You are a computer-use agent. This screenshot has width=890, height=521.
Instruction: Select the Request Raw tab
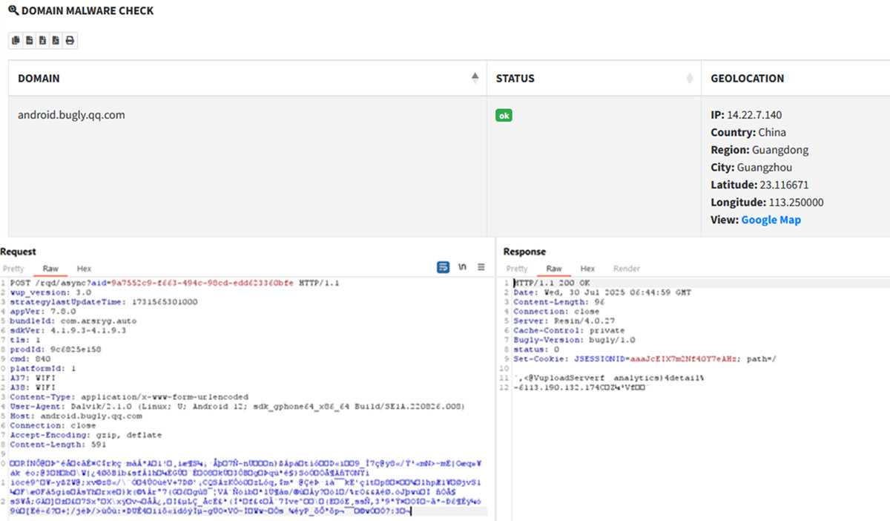[x=50, y=269]
